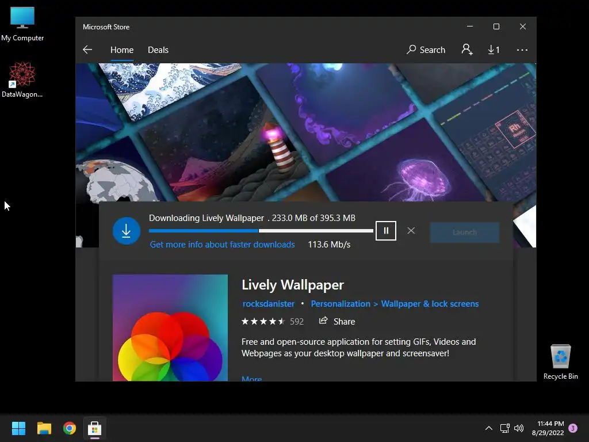Share the Lively Wallpaper app

(x=337, y=321)
